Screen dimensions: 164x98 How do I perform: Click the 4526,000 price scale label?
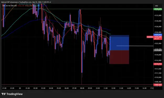pyautogui.click(x=158, y=32)
